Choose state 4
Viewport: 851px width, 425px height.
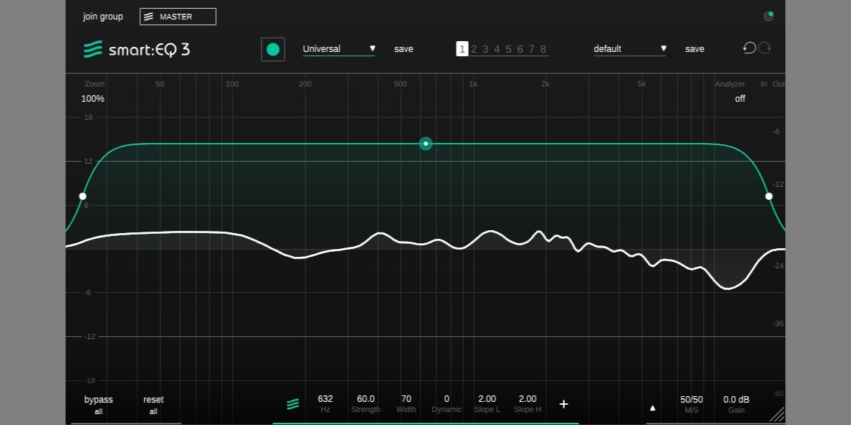coord(496,49)
